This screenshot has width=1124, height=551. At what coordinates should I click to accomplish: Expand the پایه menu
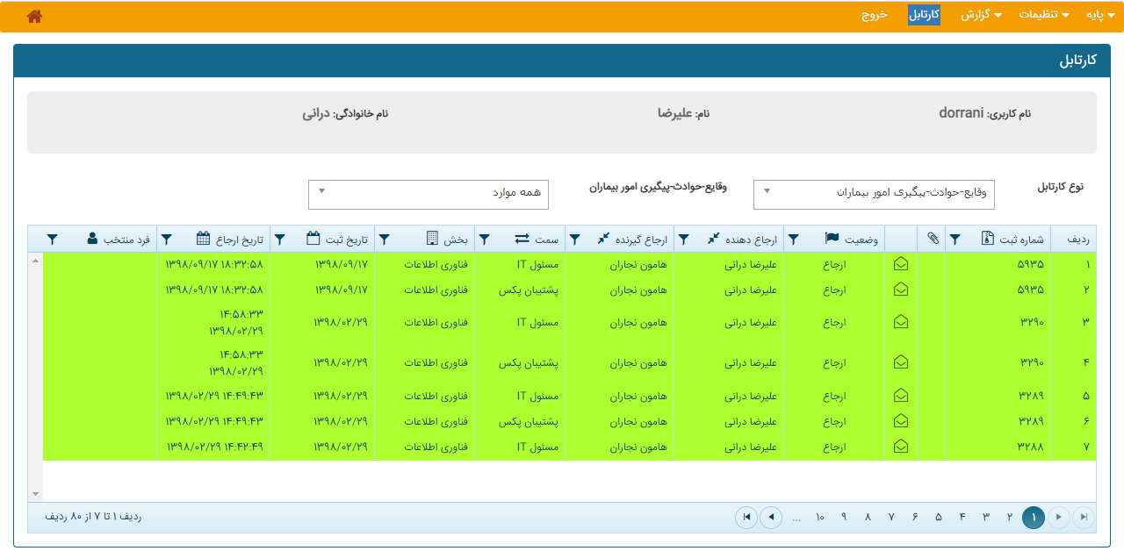tap(1099, 15)
